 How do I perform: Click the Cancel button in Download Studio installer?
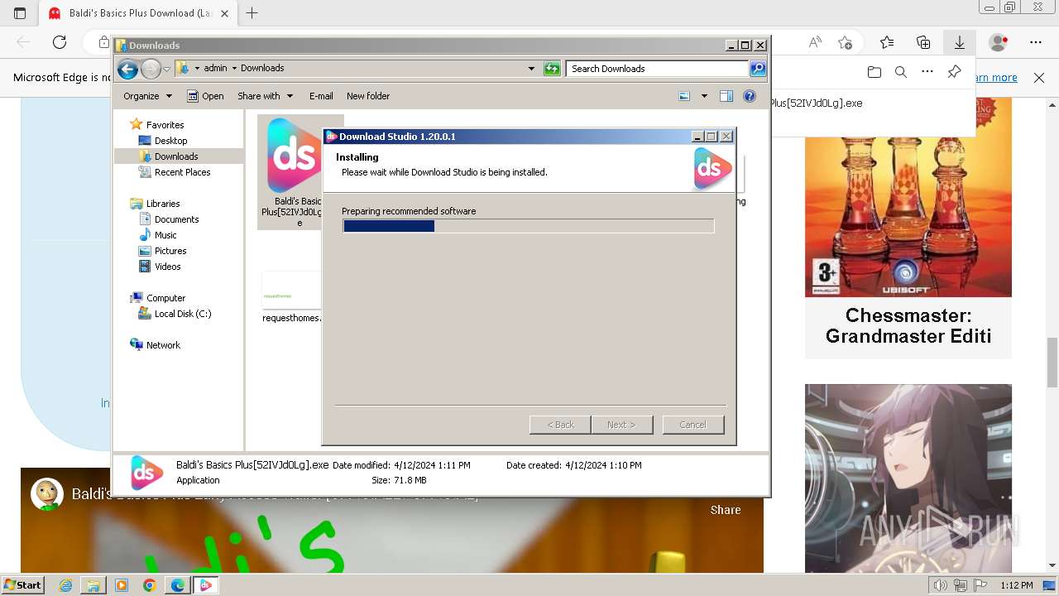click(x=693, y=425)
